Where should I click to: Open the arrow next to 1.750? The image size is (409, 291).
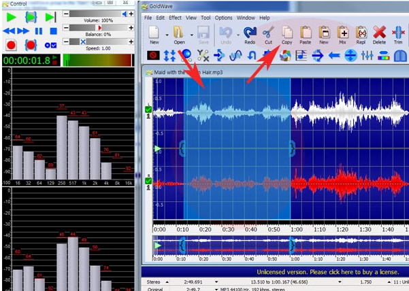pyautogui.click(x=389, y=282)
